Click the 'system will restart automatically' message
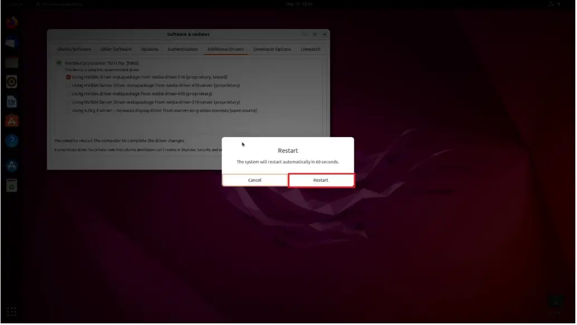The height and width of the screenshot is (325, 577). tap(288, 162)
